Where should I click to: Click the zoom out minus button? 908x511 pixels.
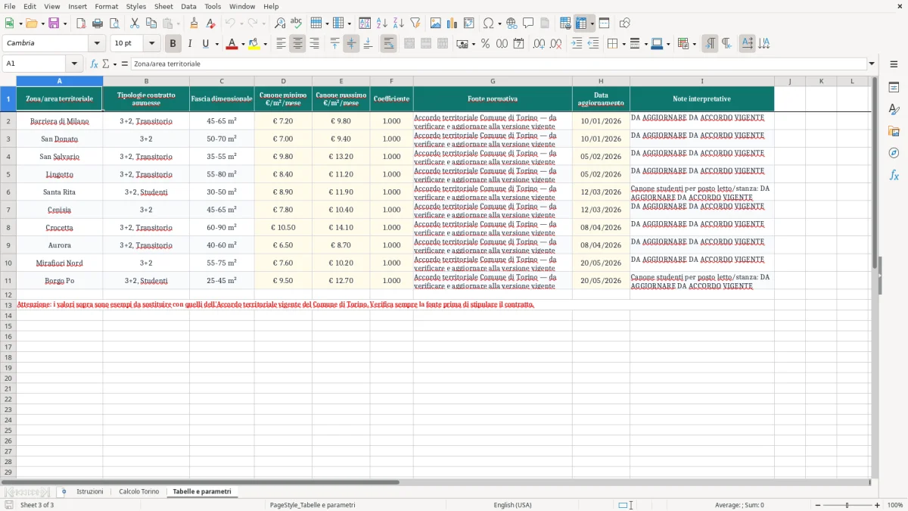(x=816, y=505)
